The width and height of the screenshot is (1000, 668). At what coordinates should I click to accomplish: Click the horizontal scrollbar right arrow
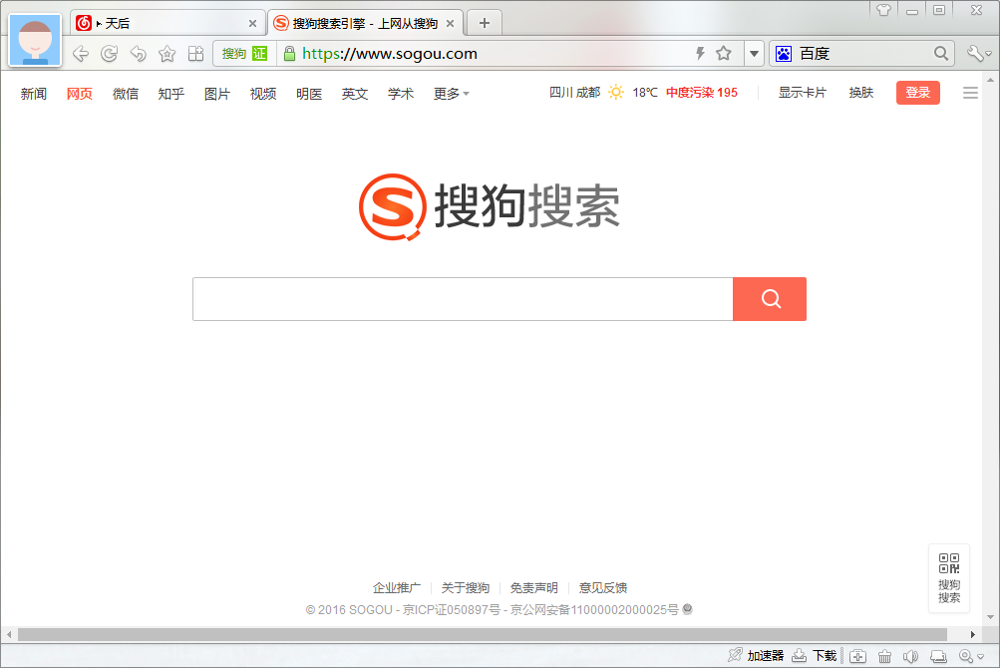pos(972,635)
